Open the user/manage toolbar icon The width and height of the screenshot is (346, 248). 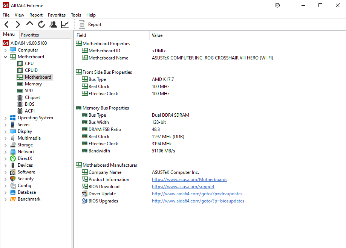click(x=53, y=24)
